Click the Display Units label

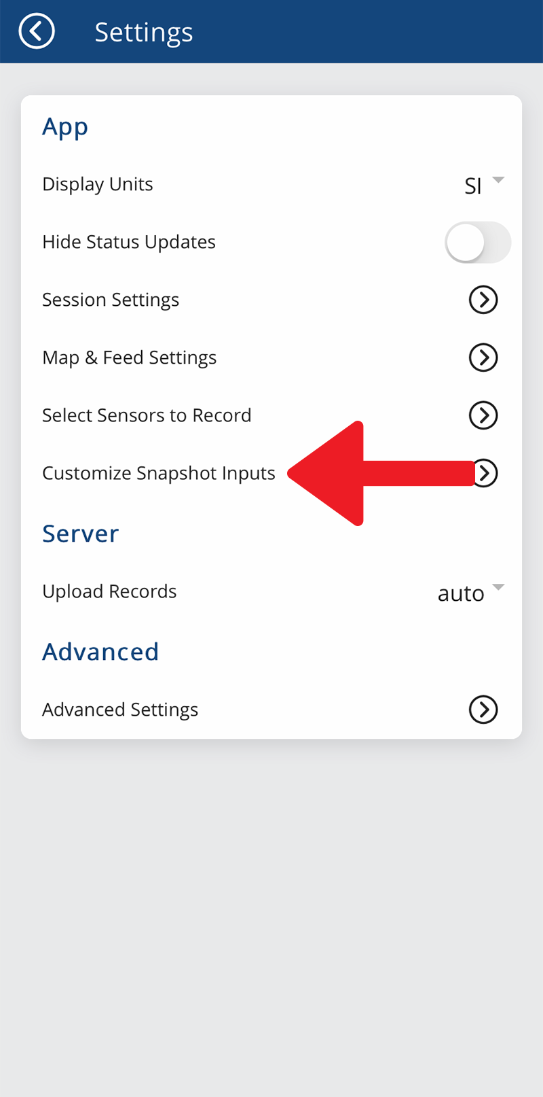pyautogui.click(x=98, y=185)
